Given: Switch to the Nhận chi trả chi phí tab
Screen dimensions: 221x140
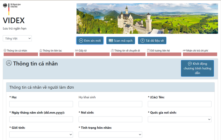Looking at the screenshot, I should 200,52.
